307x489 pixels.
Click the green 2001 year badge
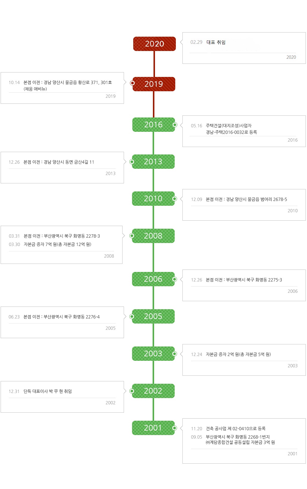pos(153,428)
